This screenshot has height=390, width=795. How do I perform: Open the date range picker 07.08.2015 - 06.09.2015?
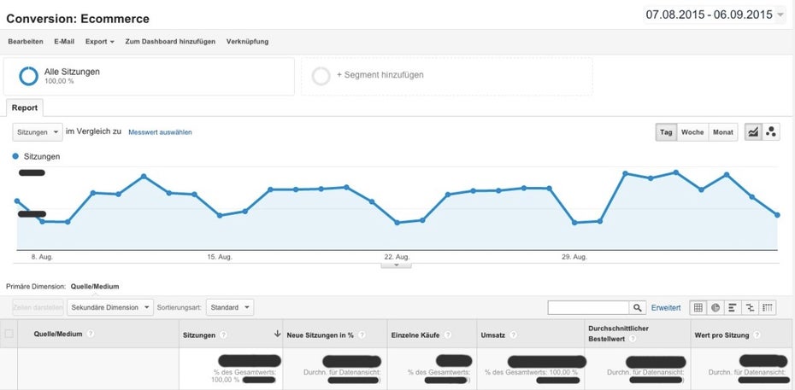pos(715,15)
